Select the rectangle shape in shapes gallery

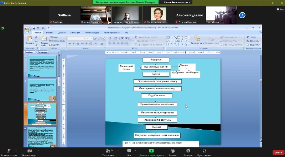[x=179, y=37]
